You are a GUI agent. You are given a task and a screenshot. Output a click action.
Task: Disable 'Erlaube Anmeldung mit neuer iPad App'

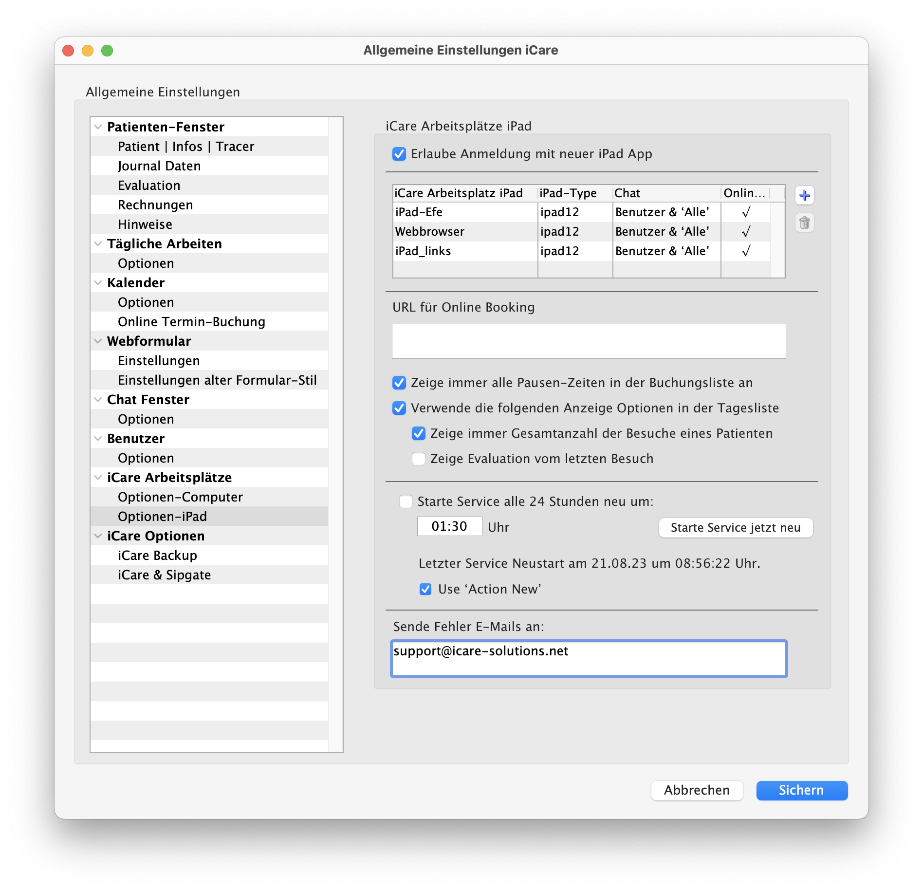click(399, 154)
